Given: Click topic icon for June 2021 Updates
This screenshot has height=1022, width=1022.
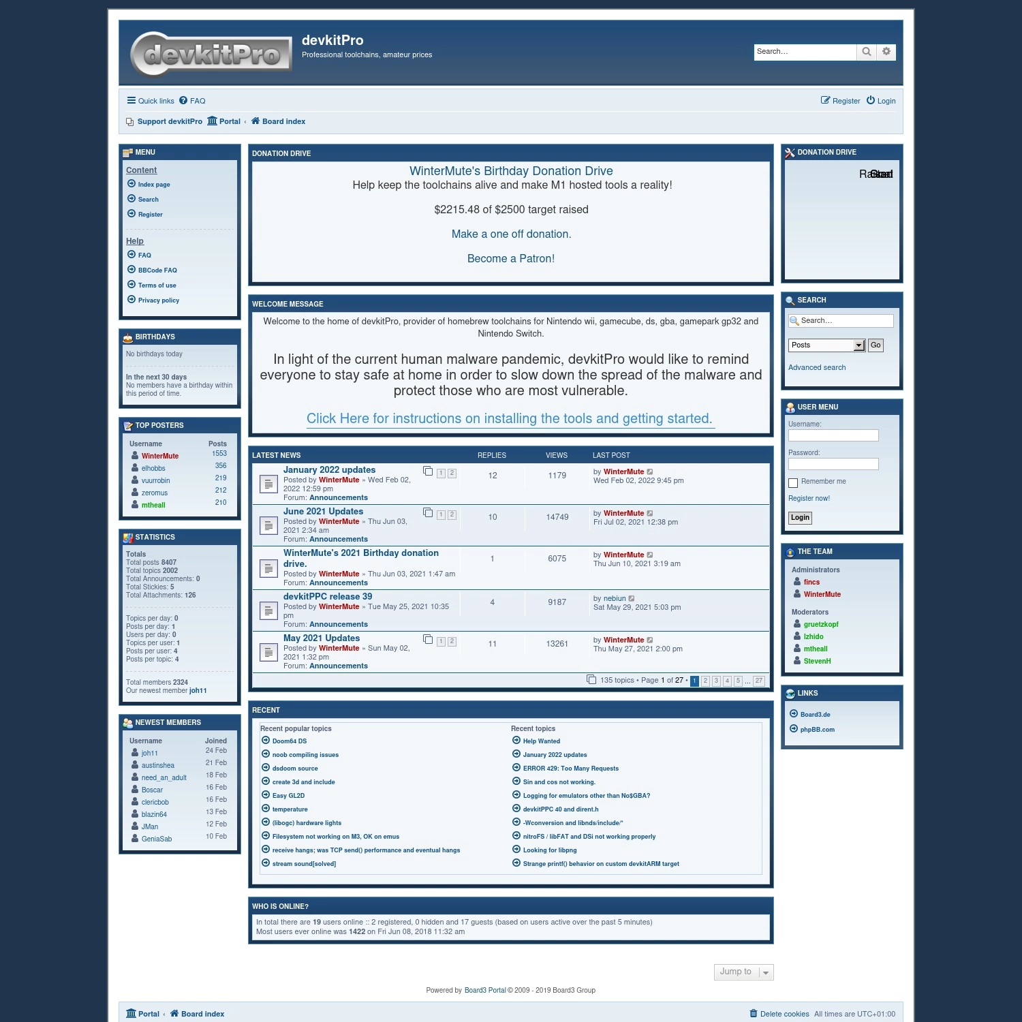Looking at the screenshot, I should (x=268, y=526).
